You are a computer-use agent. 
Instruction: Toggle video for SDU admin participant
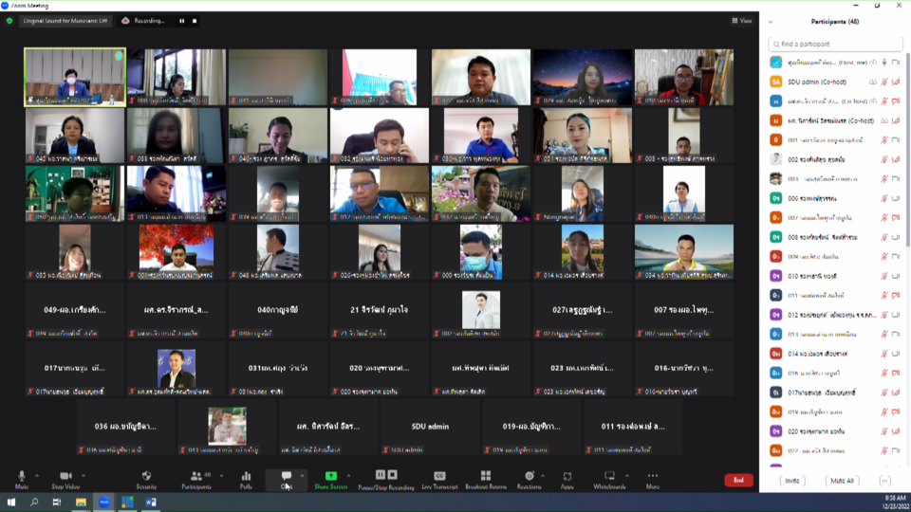pos(895,82)
